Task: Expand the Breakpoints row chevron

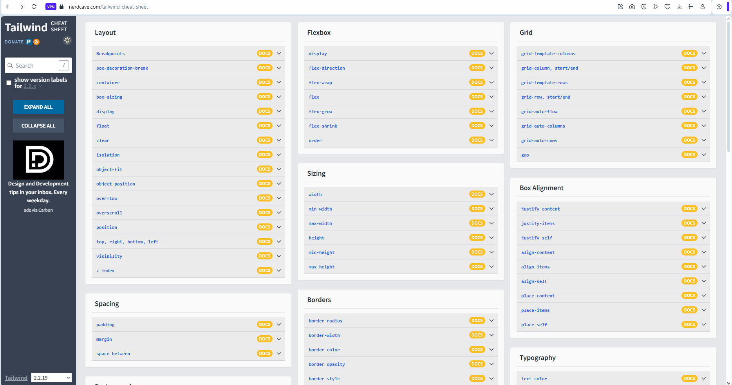Action: point(279,54)
